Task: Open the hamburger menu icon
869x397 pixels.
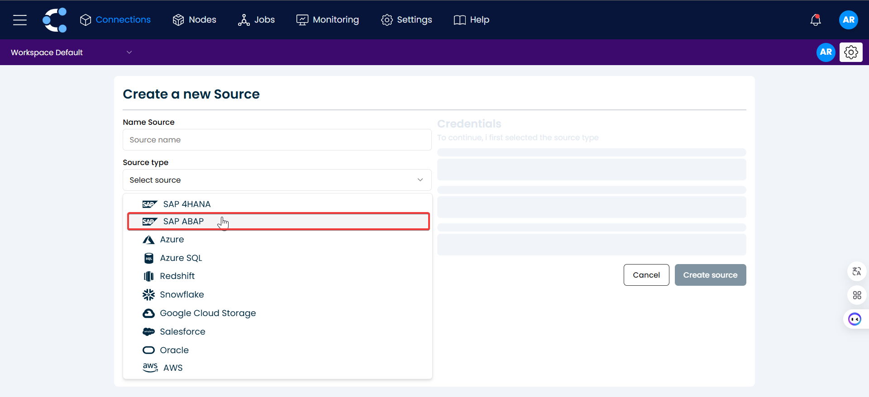Action: pyautogui.click(x=20, y=20)
